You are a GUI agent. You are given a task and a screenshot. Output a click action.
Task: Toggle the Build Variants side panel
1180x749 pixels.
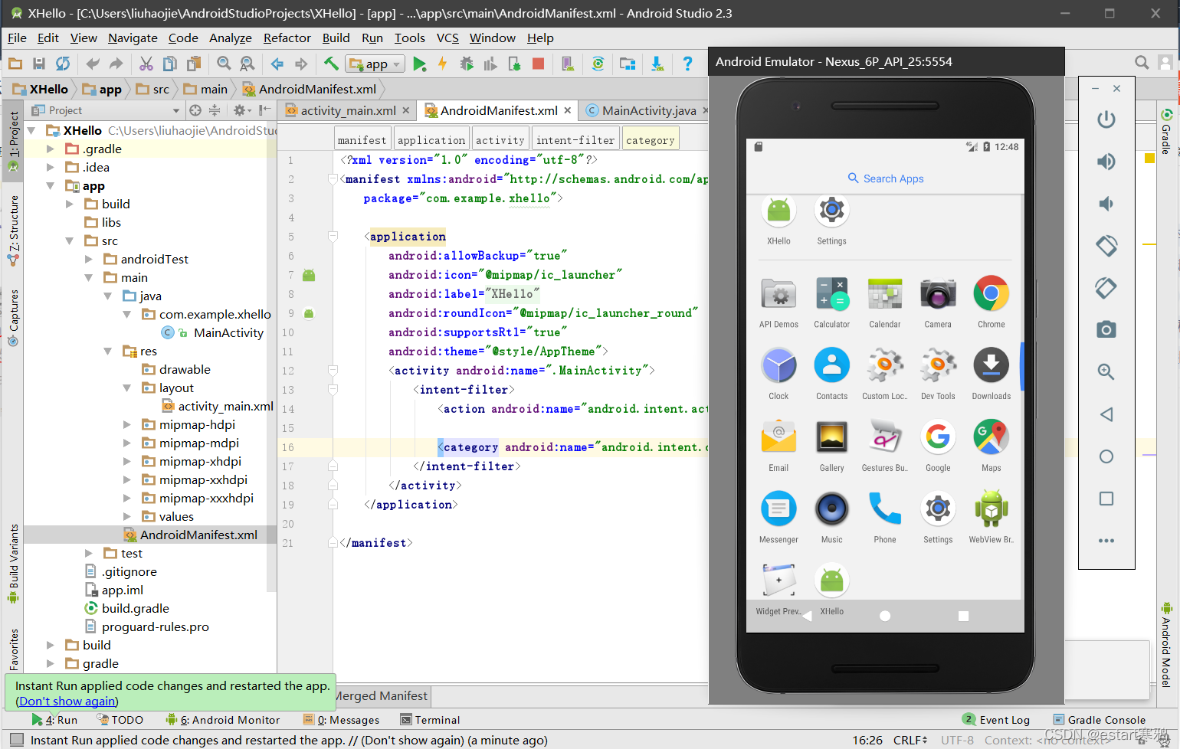point(13,563)
